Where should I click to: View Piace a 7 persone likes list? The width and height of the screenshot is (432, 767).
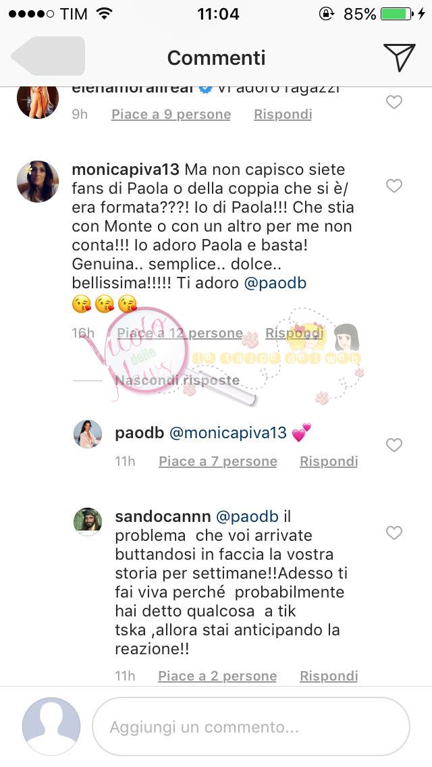(218, 461)
